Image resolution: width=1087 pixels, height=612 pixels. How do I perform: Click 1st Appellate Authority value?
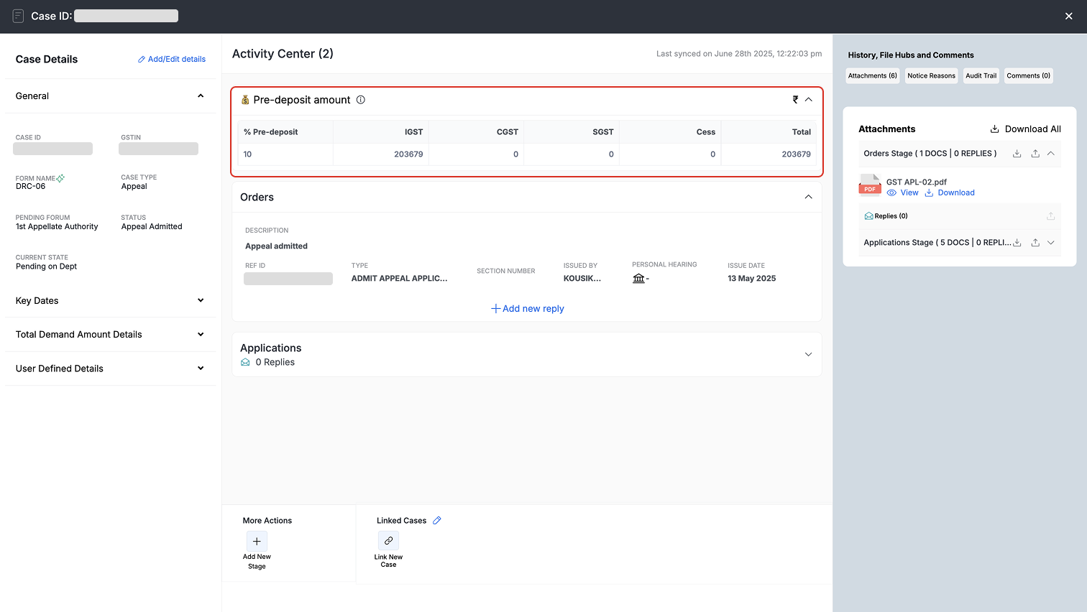tap(57, 226)
